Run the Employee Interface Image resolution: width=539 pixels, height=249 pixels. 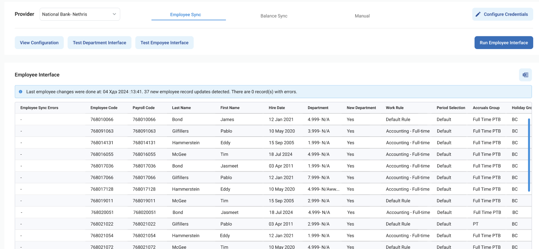(x=504, y=43)
